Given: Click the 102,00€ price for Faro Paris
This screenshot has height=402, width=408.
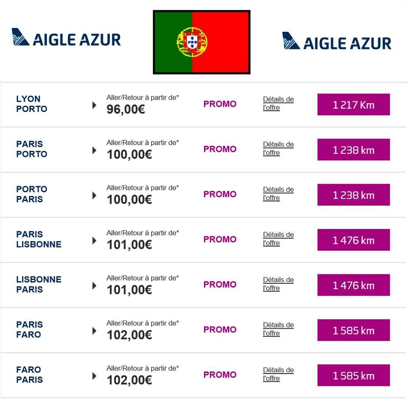Looking at the screenshot, I should 129,380.
